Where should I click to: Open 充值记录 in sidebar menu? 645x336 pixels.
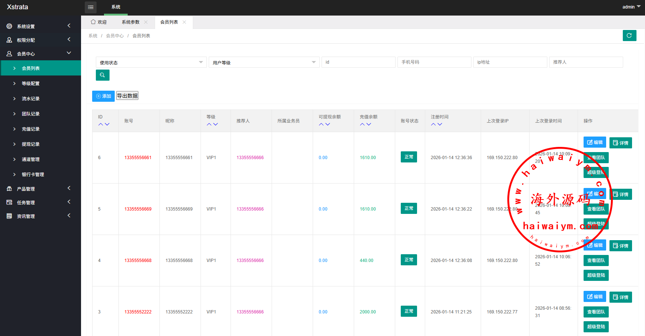[31, 129]
